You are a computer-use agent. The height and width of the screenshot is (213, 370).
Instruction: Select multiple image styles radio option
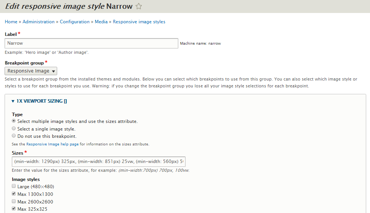click(x=14, y=121)
